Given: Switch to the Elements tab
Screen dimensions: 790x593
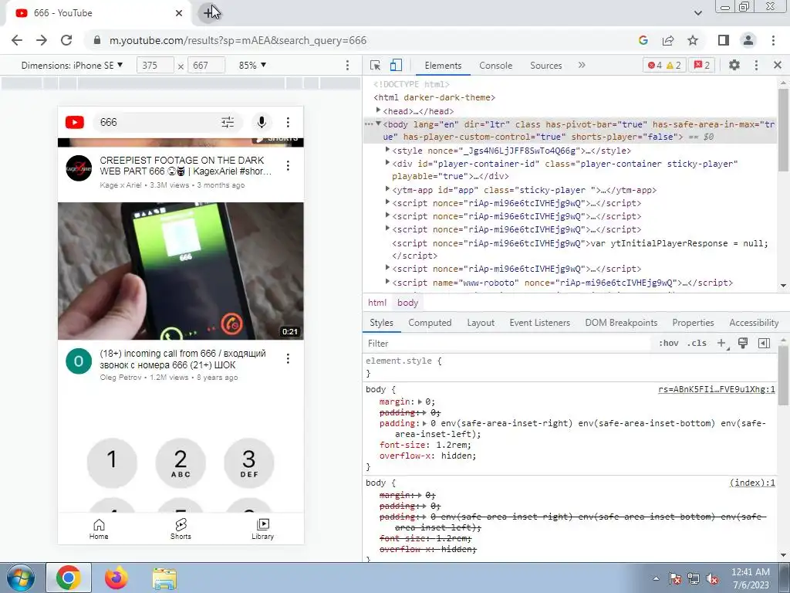Looking at the screenshot, I should click(443, 66).
